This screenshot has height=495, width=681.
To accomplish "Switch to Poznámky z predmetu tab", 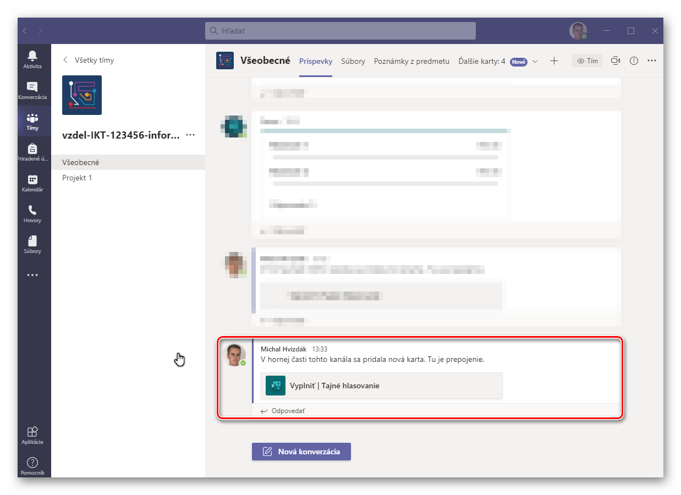I will click(411, 61).
